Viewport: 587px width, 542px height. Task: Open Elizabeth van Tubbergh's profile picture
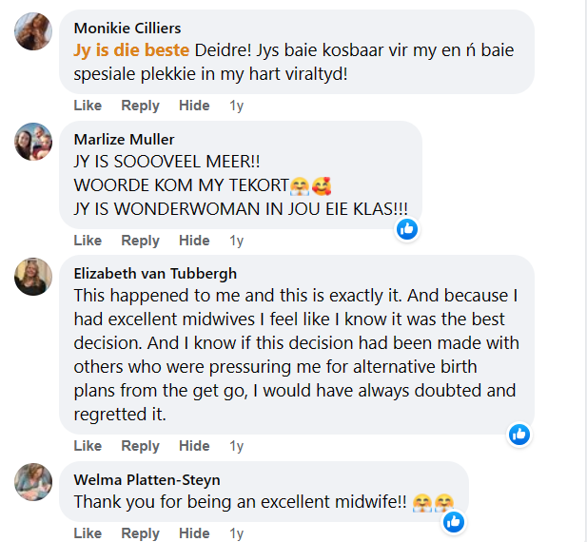point(33,277)
